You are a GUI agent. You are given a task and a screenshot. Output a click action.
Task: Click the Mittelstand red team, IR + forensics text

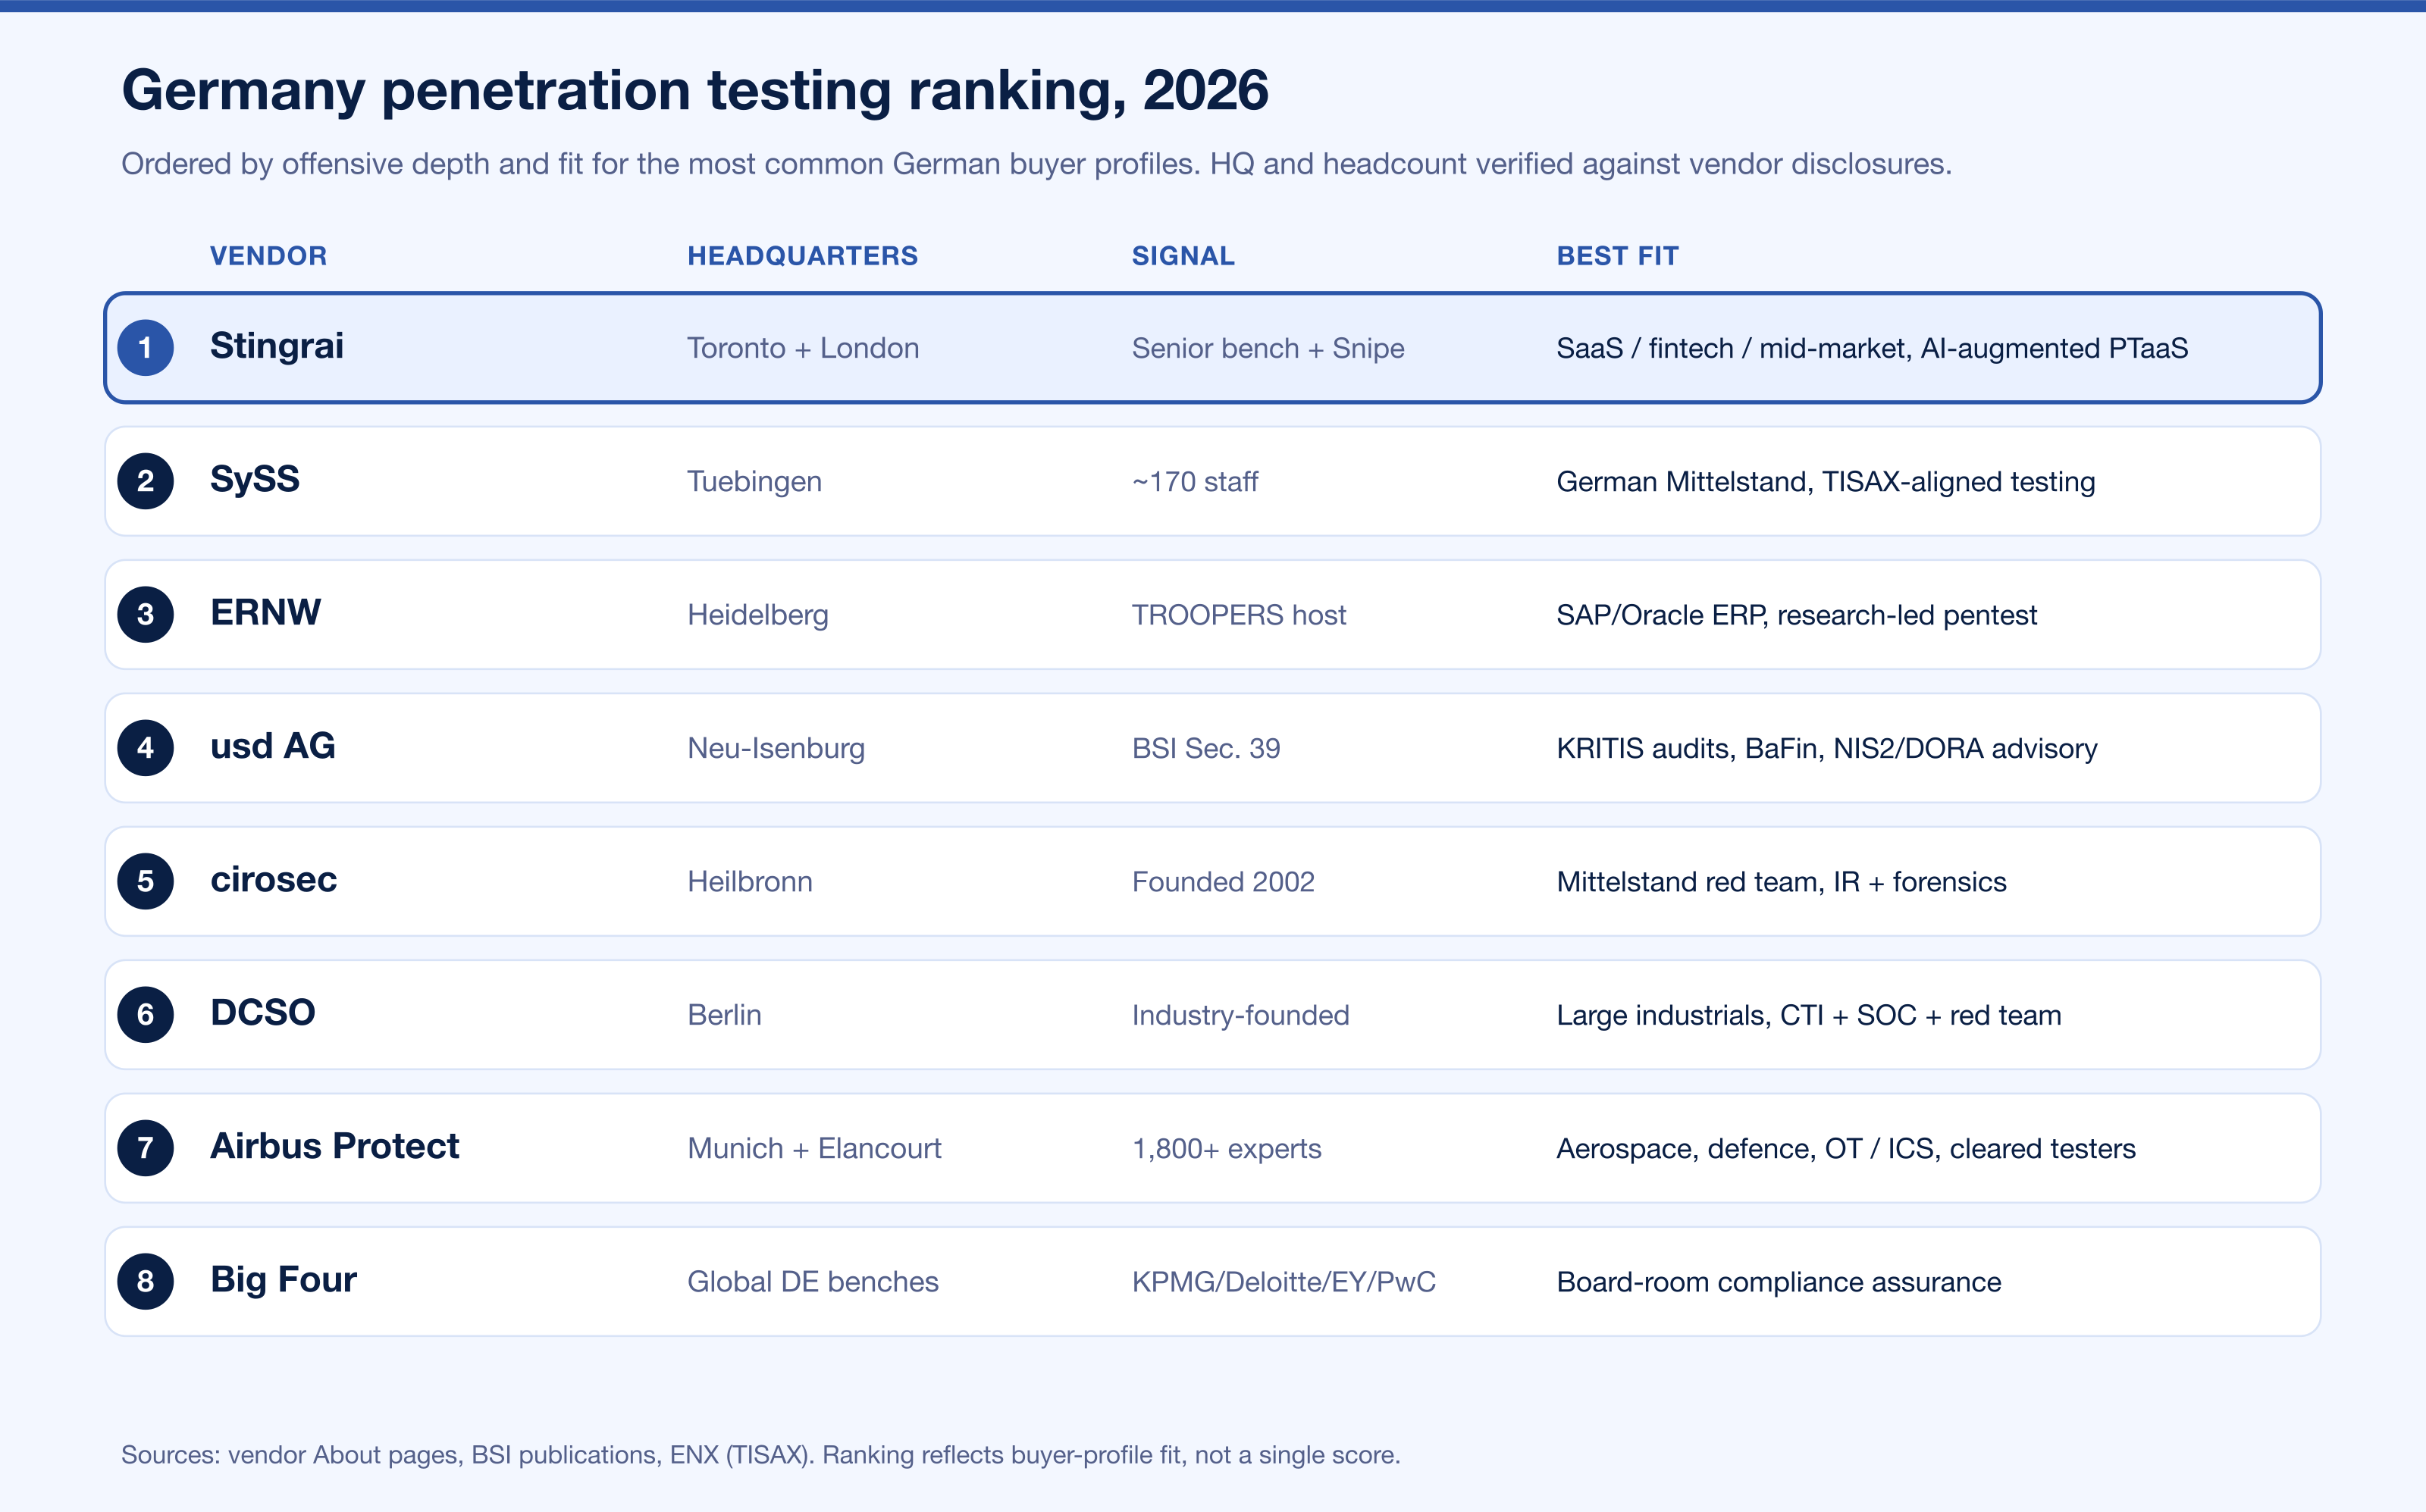point(1781,882)
